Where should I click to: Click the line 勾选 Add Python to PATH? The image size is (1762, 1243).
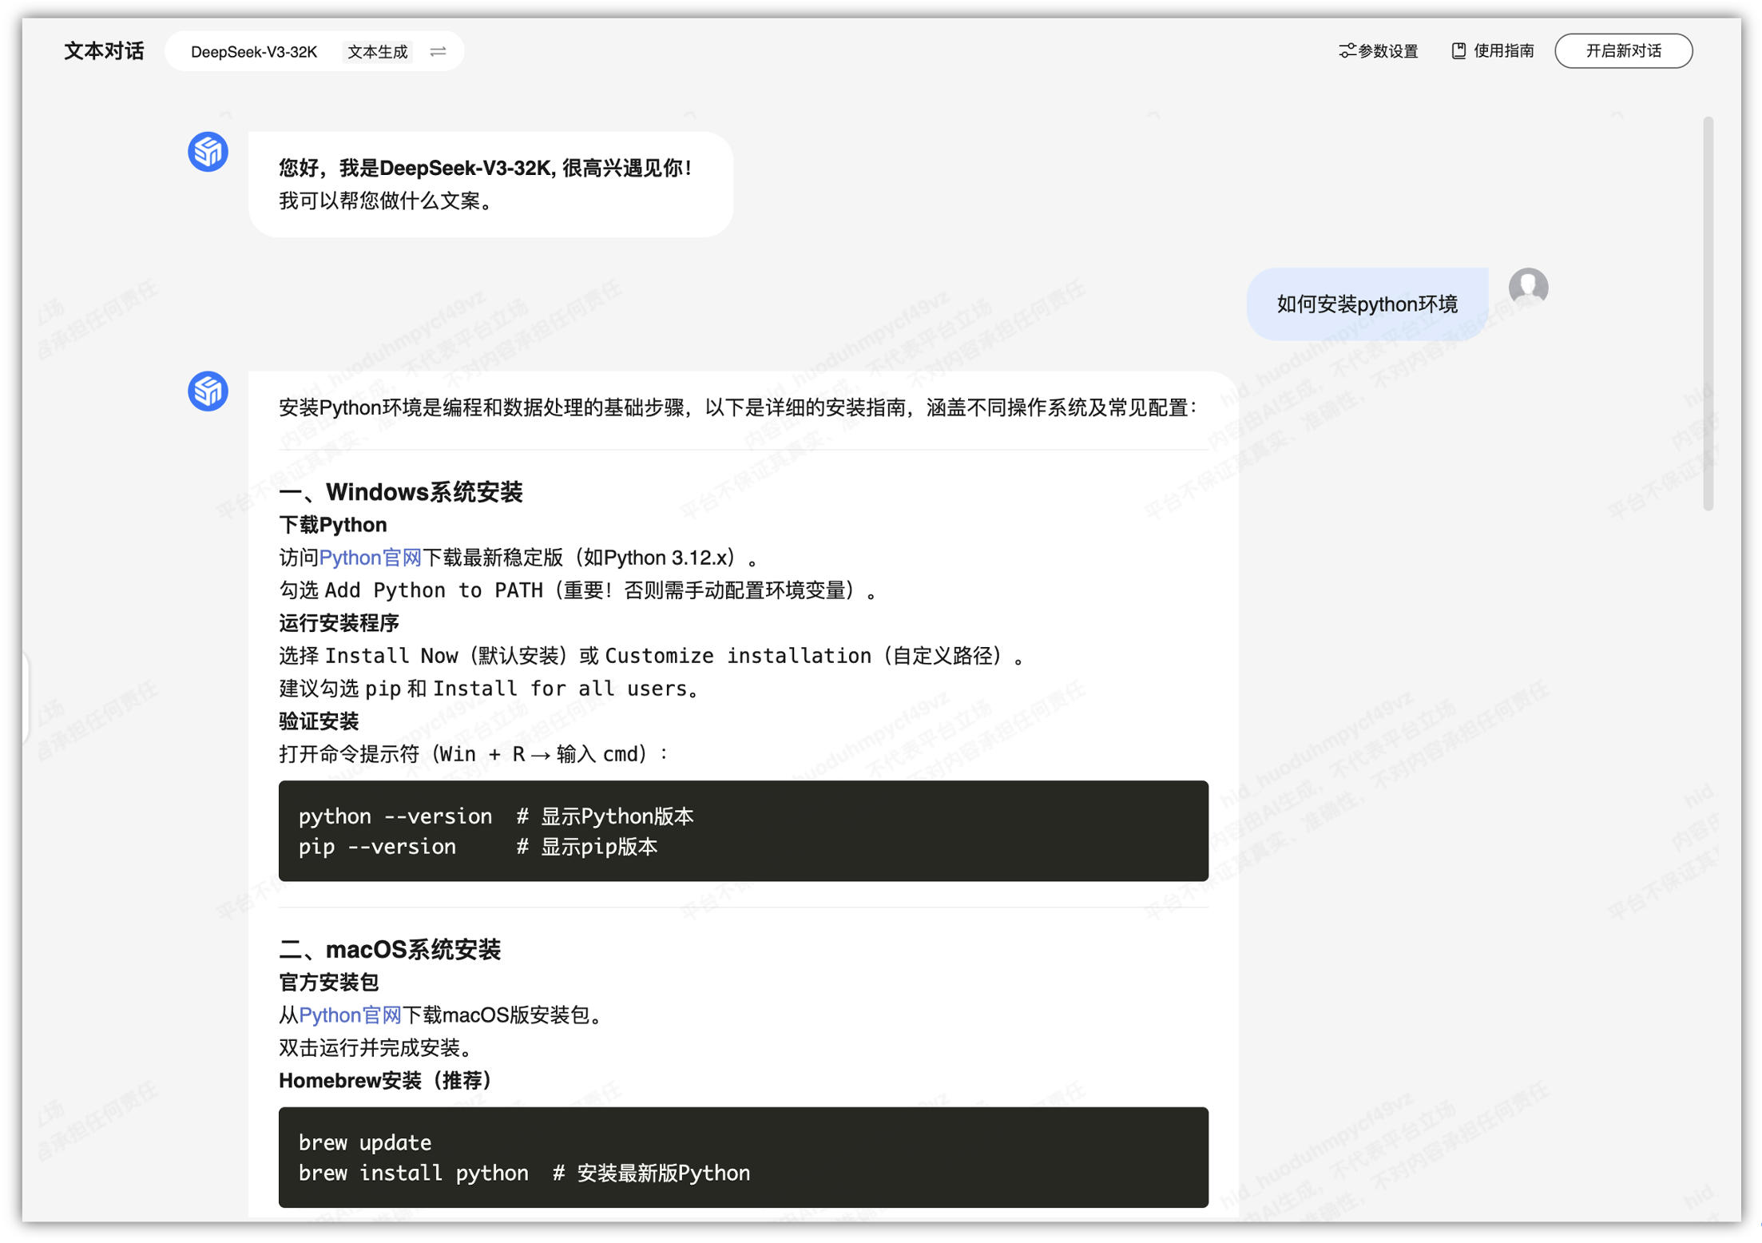(578, 590)
